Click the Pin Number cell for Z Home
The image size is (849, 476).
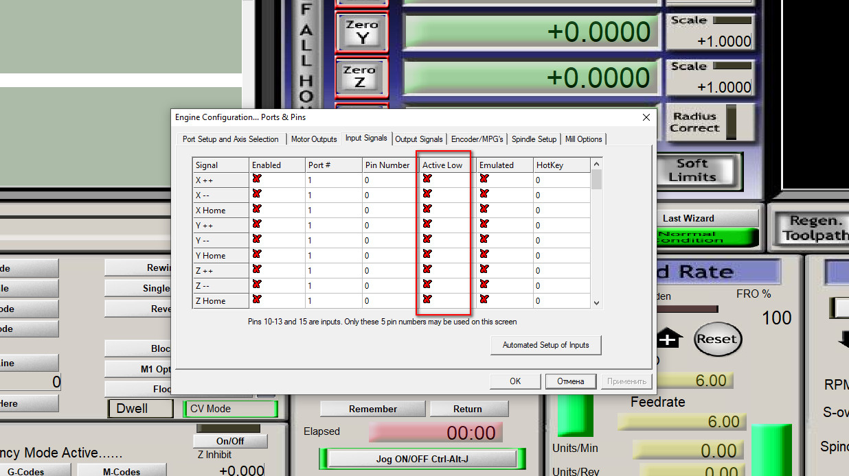[391, 300]
